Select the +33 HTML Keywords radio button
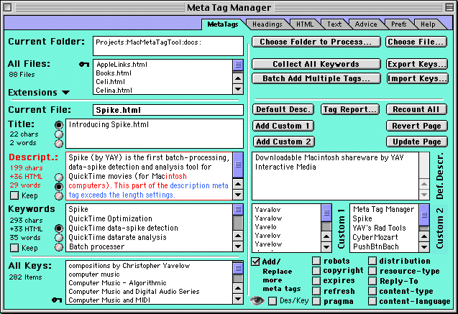The image size is (458, 314). click(59, 228)
